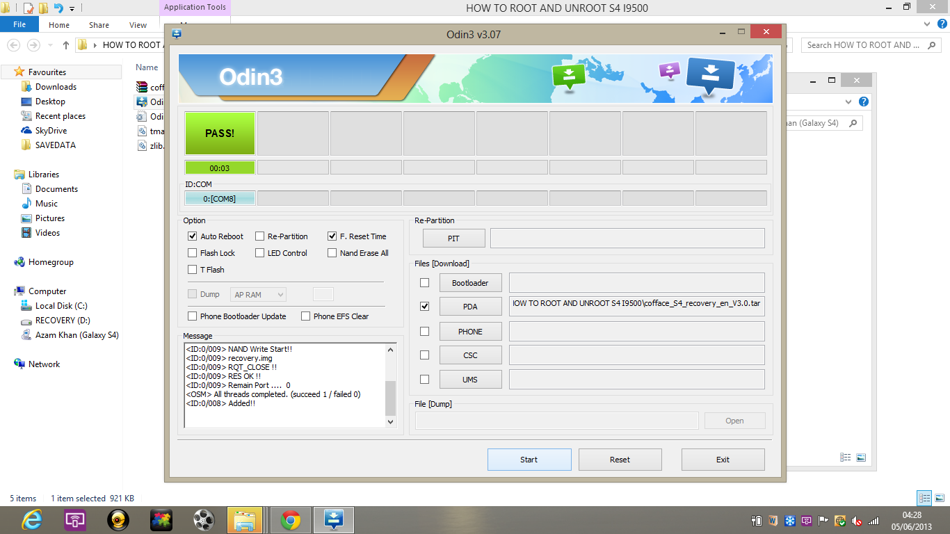Uncheck the Auto Reboot option

click(x=193, y=236)
